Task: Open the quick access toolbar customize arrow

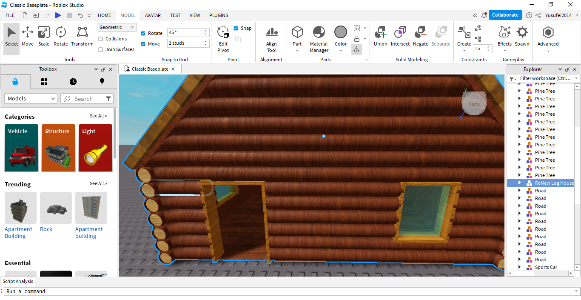Action: pos(89,15)
